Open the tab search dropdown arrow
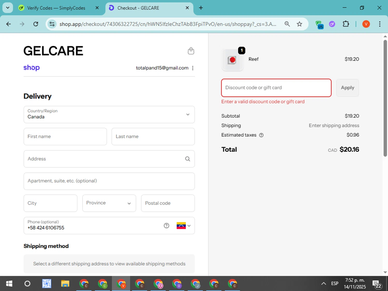388x291 pixels. point(8,8)
